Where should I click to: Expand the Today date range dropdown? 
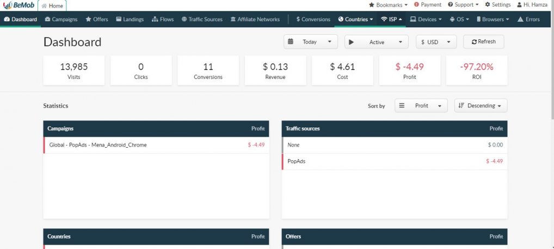point(310,42)
